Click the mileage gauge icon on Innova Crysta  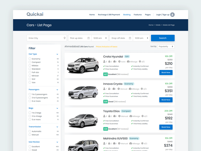(130, 89)
